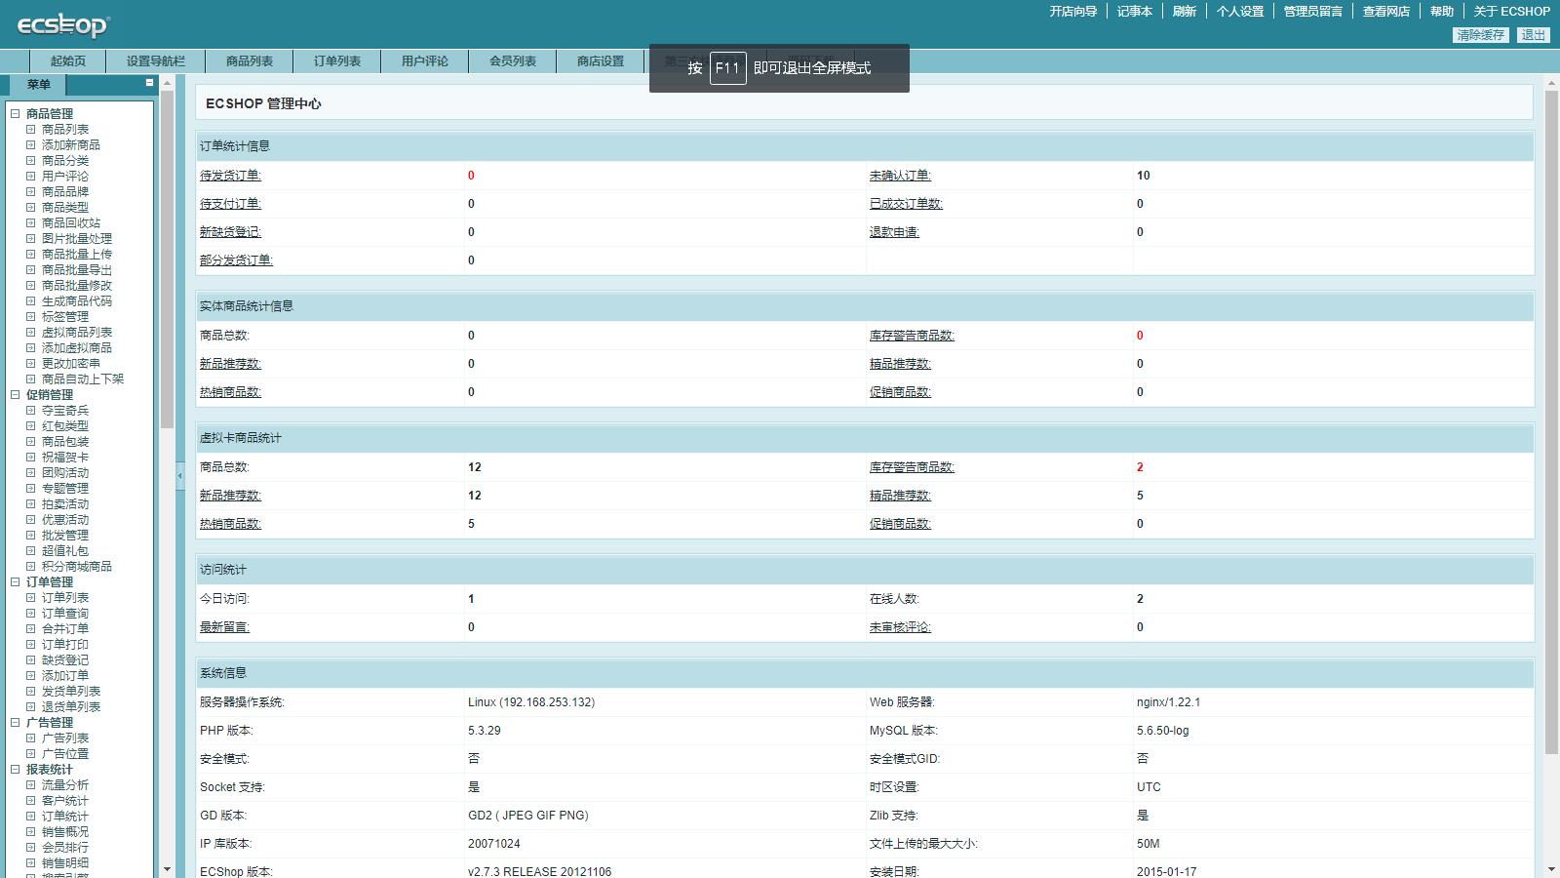Image resolution: width=1560 pixels, height=878 pixels.
Task: Click the sidebar menu scroll-down arrow
Action: 167,868
